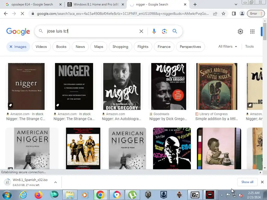This screenshot has height=200, width=267.
Task: Expand options for the Win8.1_Spanish_x32.iso download
Action: click(x=56, y=182)
